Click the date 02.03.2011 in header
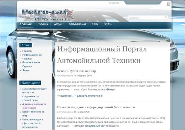 [x=115, y=3]
